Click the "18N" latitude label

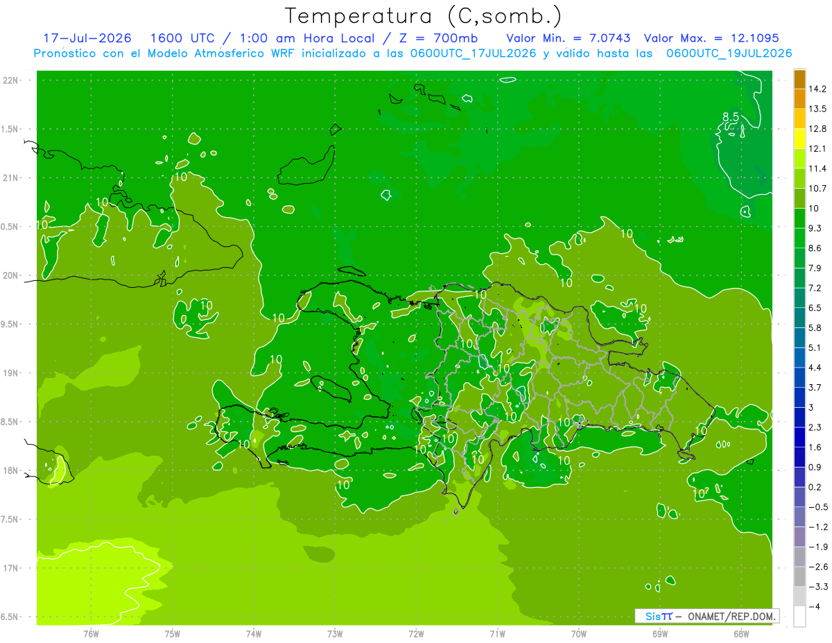tap(11, 470)
